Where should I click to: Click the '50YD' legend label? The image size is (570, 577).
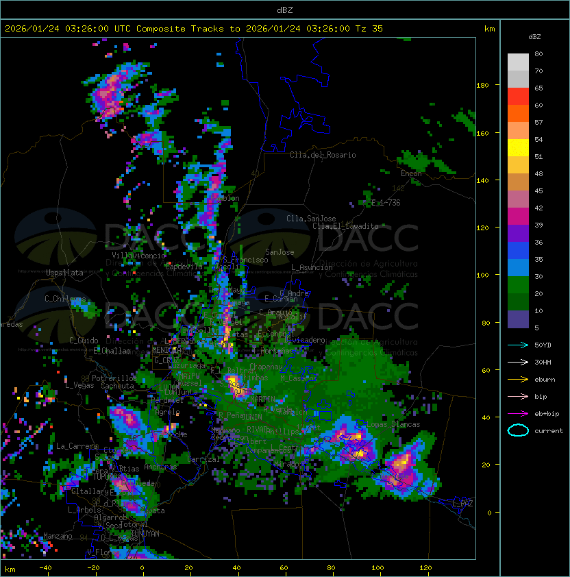pos(543,345)
